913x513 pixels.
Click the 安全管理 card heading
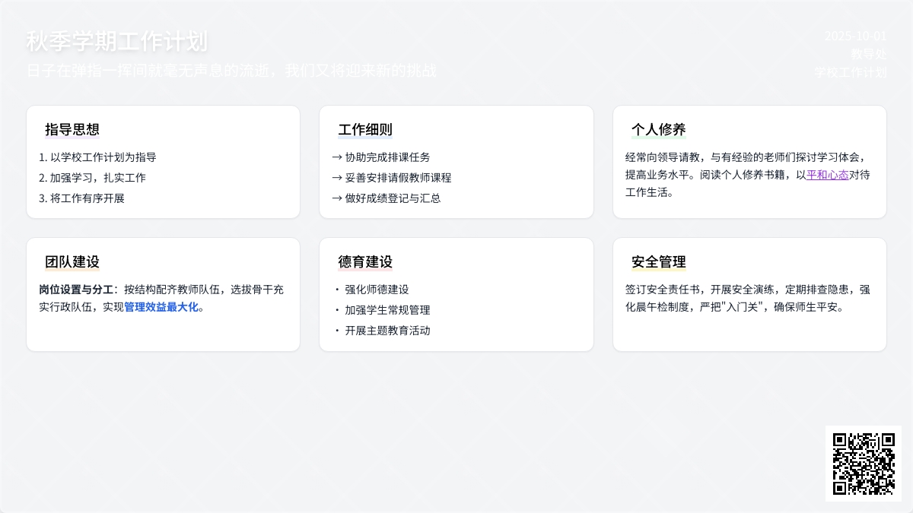tap(658, 262)
